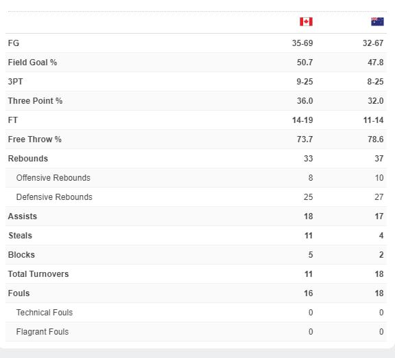The image size is (395, 358).
Task: Click the 3PT row label
Action: pyautogui.click(x=16, y=82)
